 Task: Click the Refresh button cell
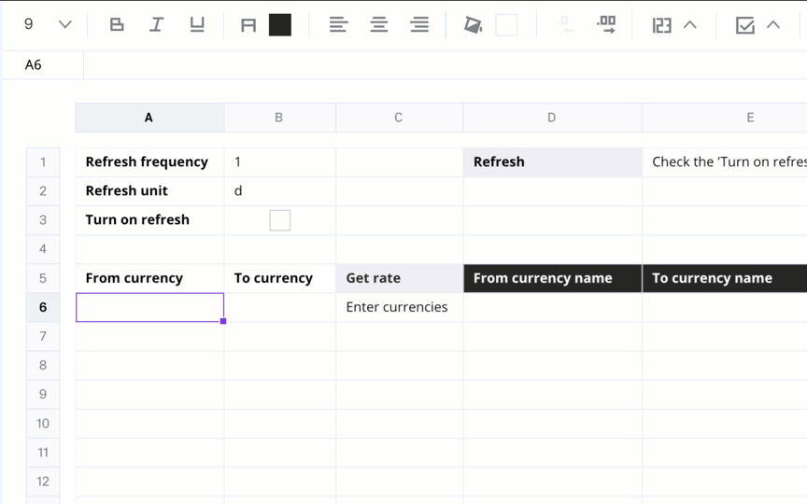coord(552,162)
